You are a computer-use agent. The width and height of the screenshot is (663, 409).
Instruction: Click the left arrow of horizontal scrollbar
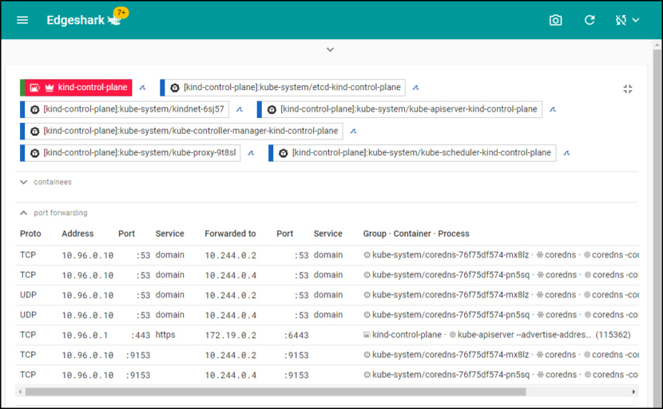point(20,391)
